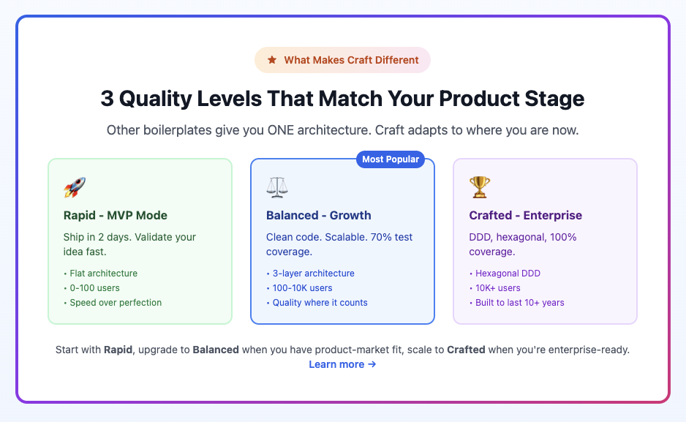This screenshot has width=686, height=422.
Task: Click the balance scales icon
Action: coord(277,188)
